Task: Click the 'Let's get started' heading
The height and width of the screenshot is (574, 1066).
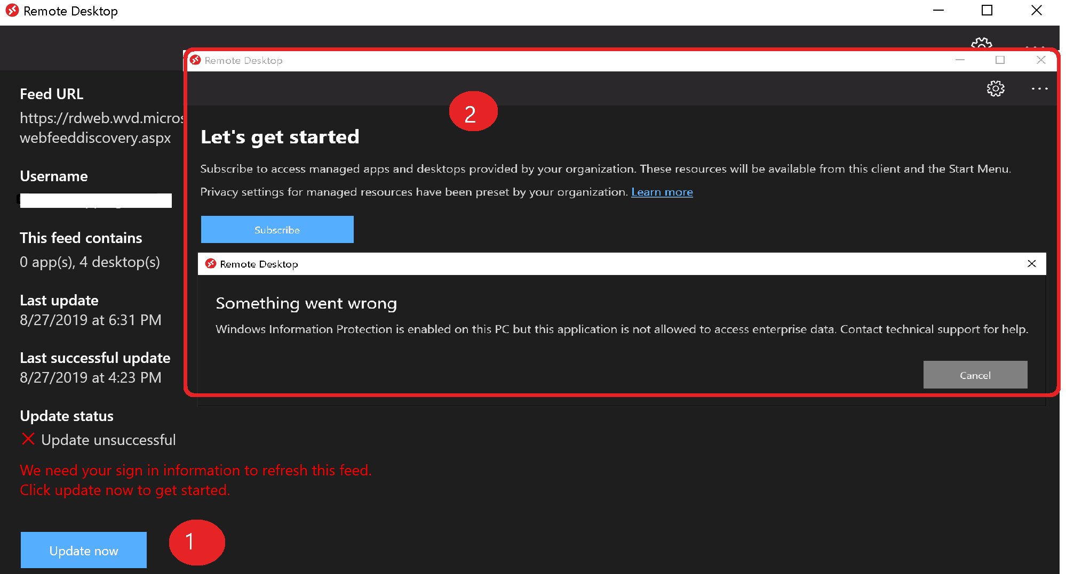Action: 280,137
